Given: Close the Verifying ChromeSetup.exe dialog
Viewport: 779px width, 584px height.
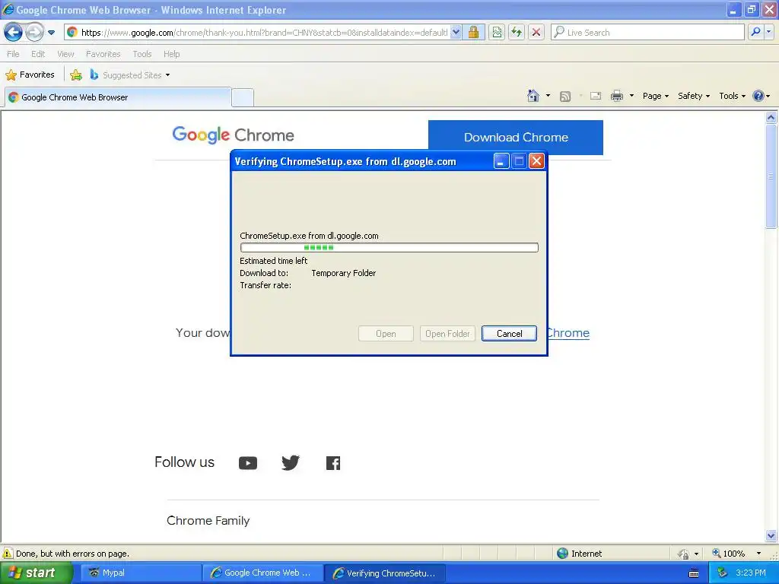Looking at the screenshot, I should tap(536, 161).
